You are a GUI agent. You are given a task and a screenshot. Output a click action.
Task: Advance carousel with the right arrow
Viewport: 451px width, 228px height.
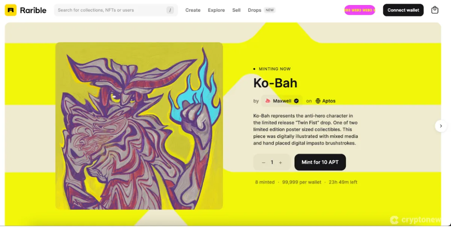click(441, 126)
